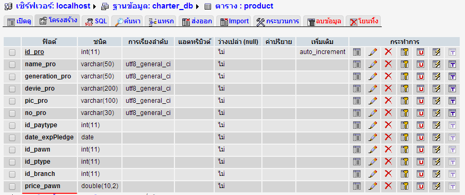465x195 pixels.
Task: Browse distinct values of name_pro
Action: (x=356, y=64)
